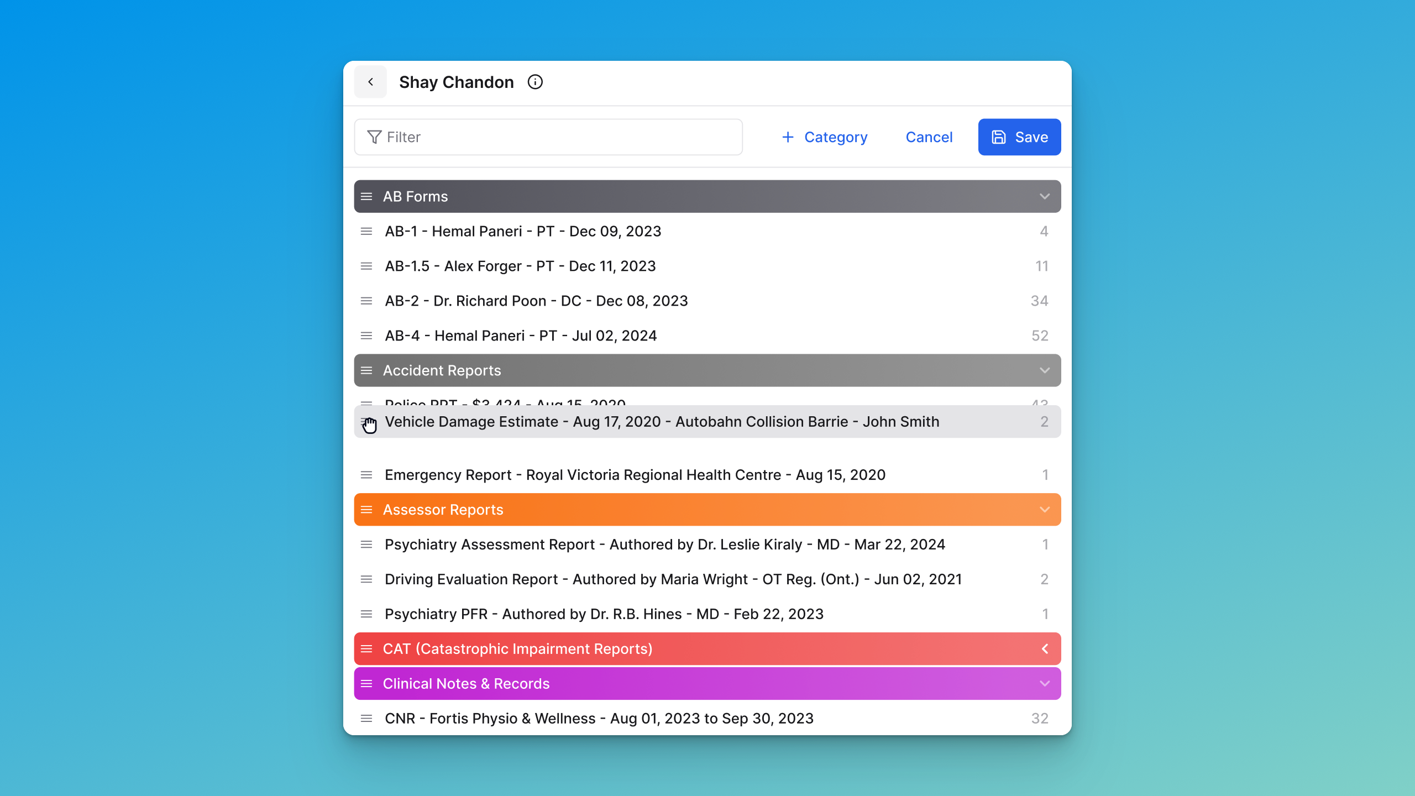
Task: Collapse the AB Forms category chevron
Action: click(1044, 196)
